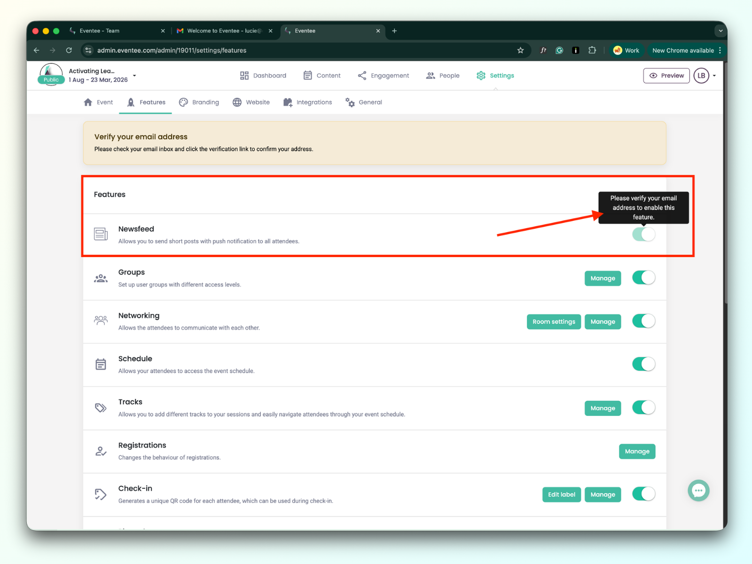Expand the event selector dropdown arrow
This screenshot has height=564, width=752.
(134, 76)
